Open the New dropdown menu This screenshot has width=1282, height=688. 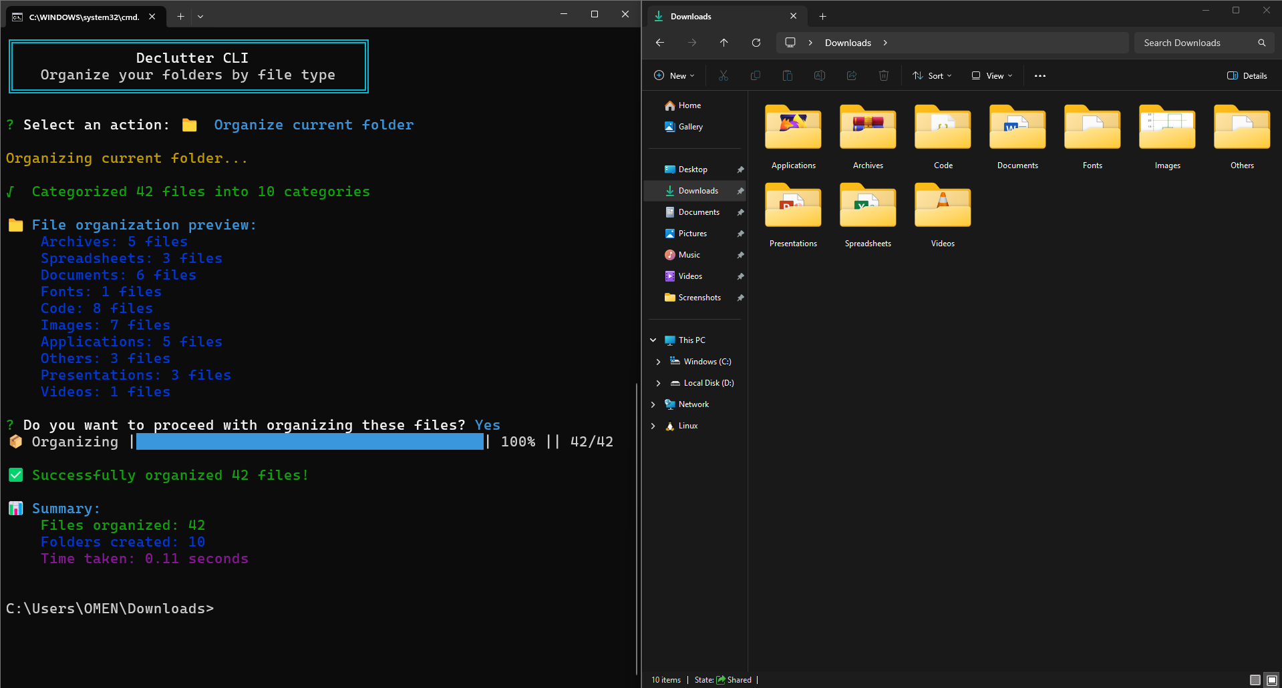point(674,75)
